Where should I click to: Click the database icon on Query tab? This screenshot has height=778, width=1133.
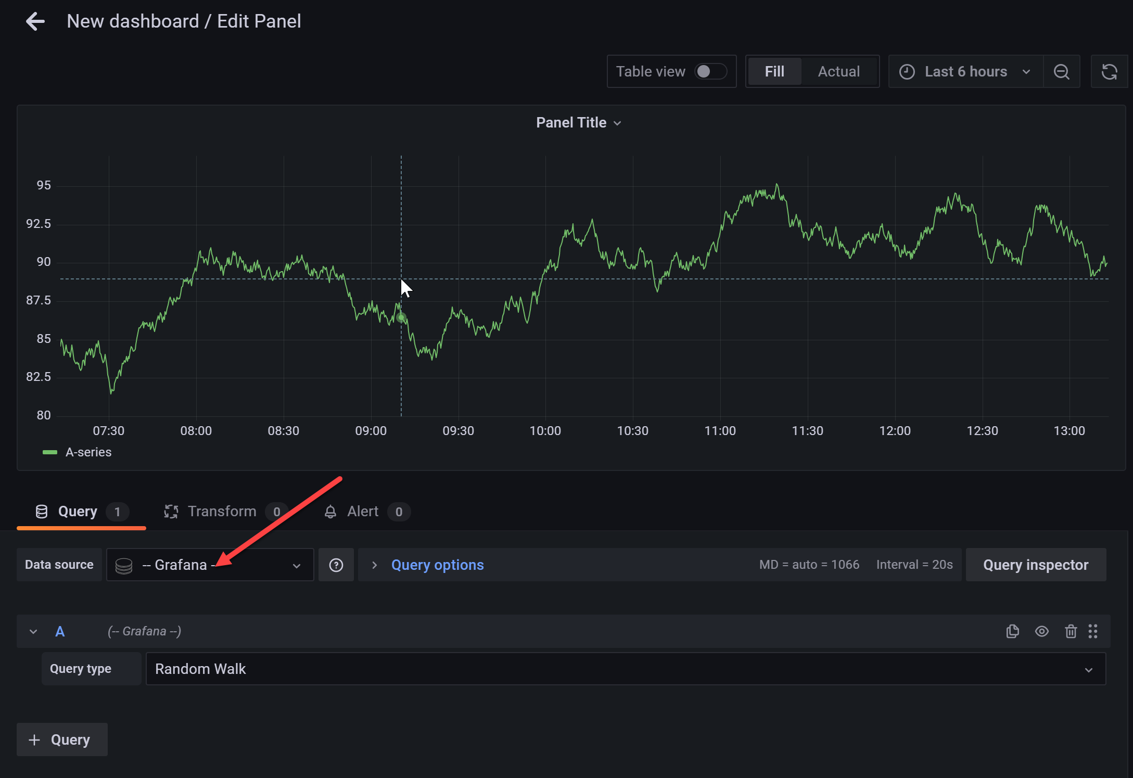(x=42, y=512)
